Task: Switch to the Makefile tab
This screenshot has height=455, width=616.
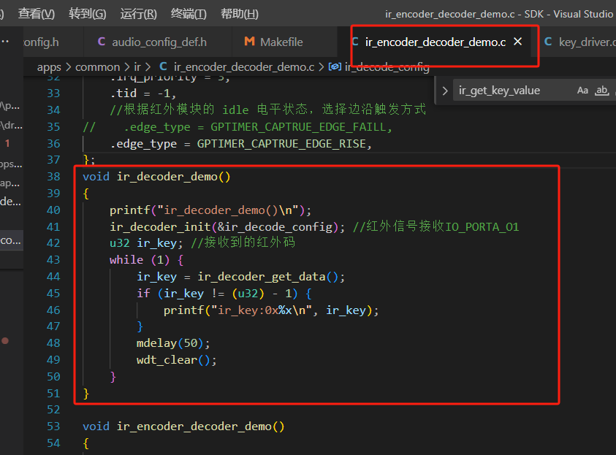Action: coord(284,42)
